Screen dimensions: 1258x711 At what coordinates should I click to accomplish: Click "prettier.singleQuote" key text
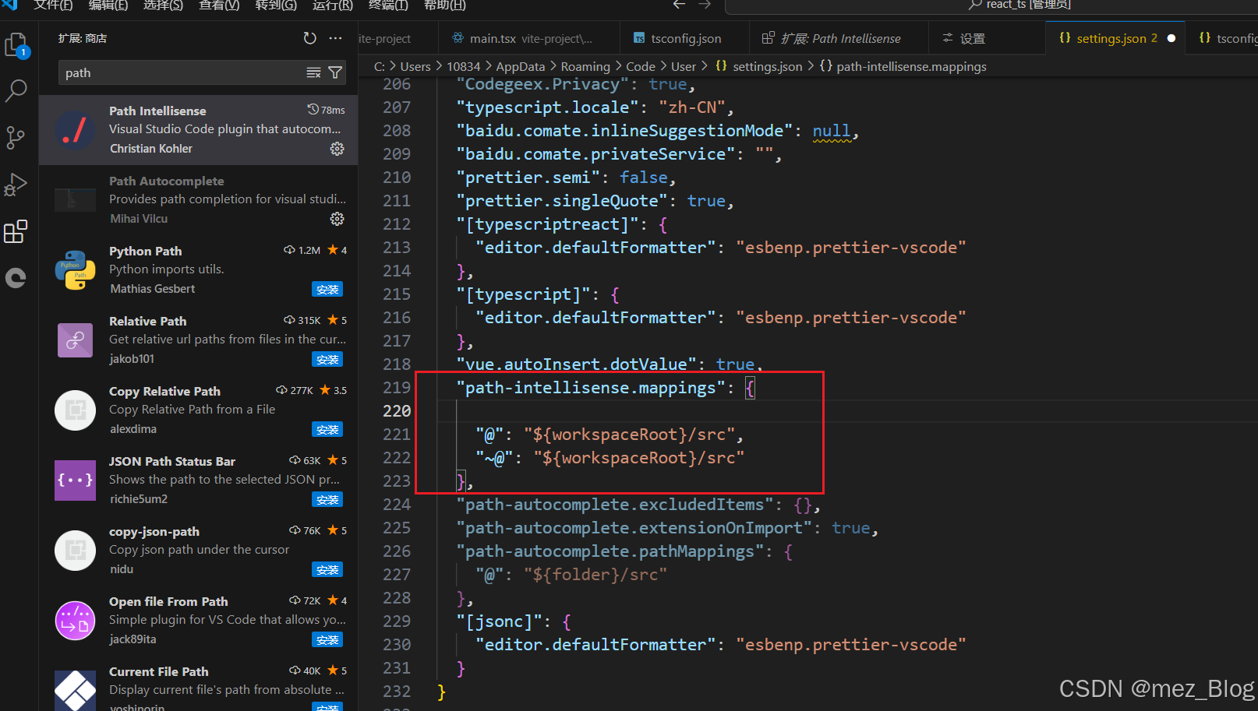pos(562,201)
